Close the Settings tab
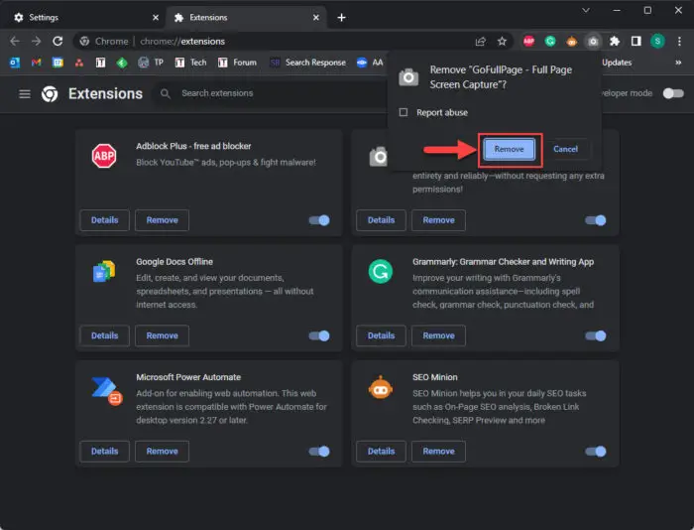Viewport: 694px width, 530px height. click(x=156, y=17)
